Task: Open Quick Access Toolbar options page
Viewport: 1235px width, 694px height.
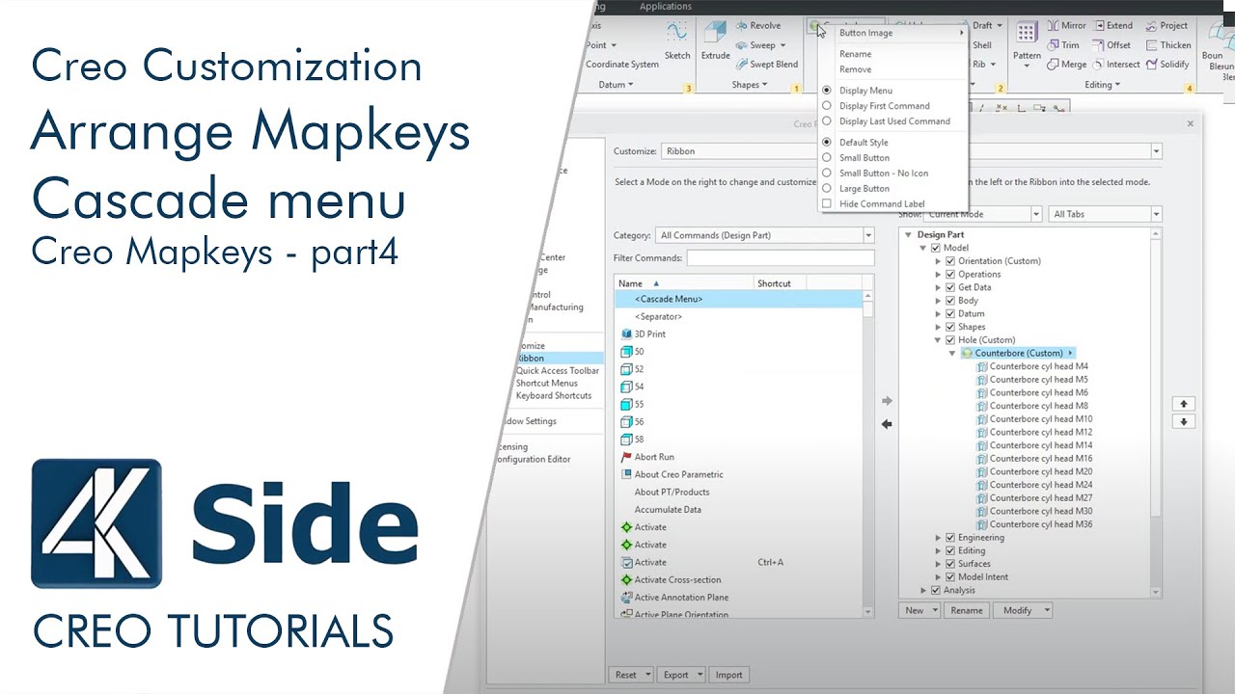Action: pyautogui.click(x=558, y=371)
